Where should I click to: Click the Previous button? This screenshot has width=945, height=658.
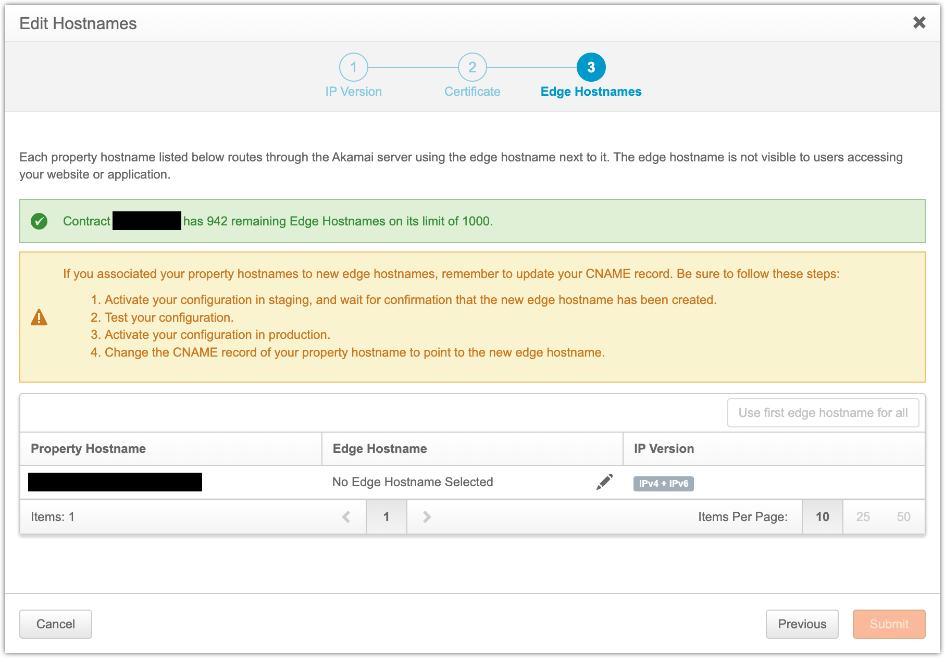(x=802, y=624)
